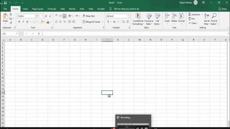Open the font size dropdown
This screenshot has height=129, width=230.
tap(42, 16)
